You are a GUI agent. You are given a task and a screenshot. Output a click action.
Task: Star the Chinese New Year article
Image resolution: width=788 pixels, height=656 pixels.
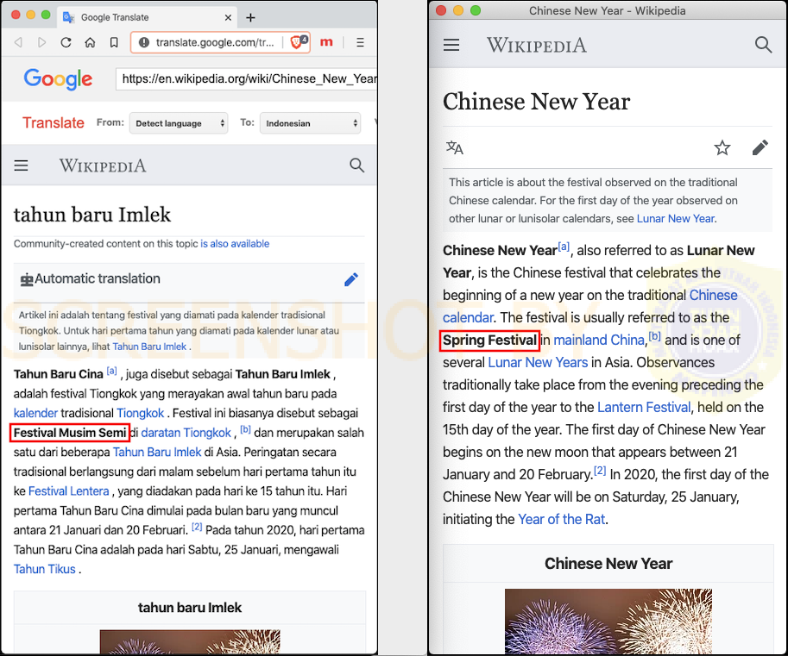722,147
